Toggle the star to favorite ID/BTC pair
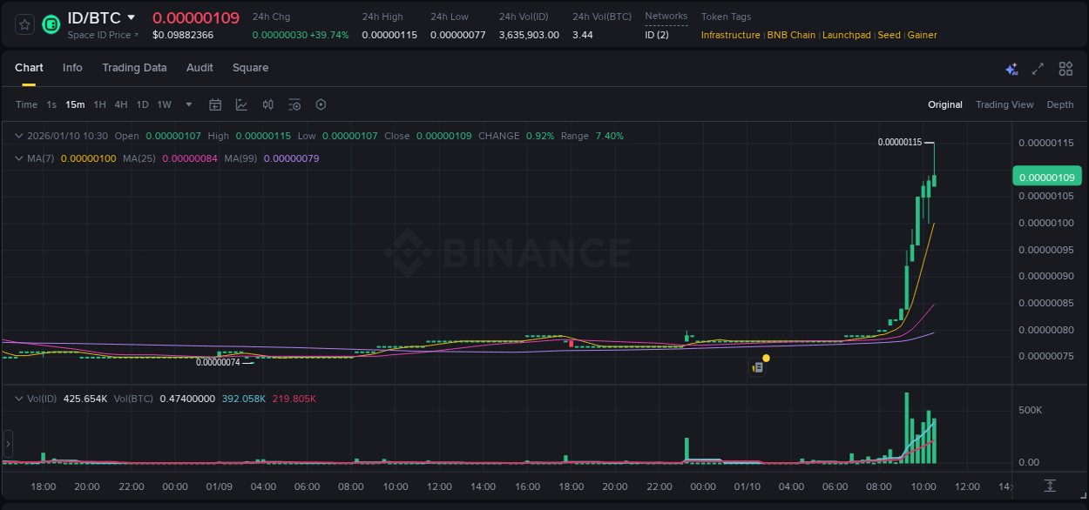The height and width of the screenshot is (510, 1089). 24,24
